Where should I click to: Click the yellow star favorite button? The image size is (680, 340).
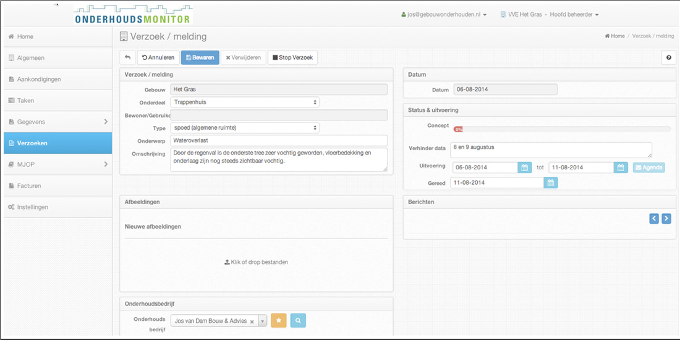(x=279, y=321)
